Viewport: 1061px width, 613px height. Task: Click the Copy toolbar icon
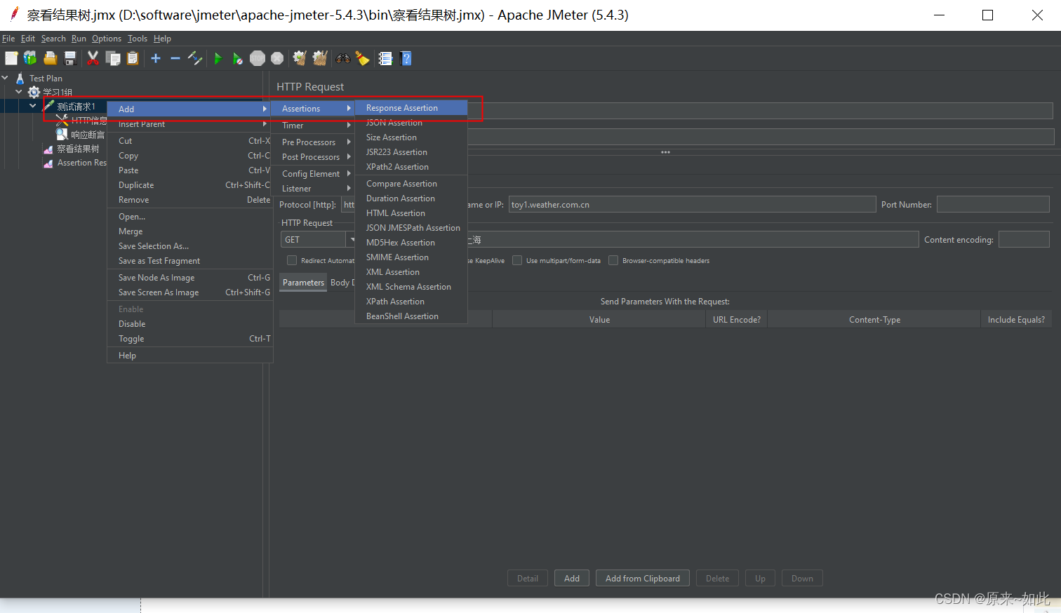pos(112,58)
